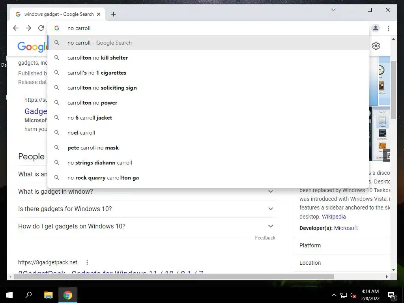404x303 pixels.
Task: Click the horizontal scroll-right arrow
Action: click(387, 277)
